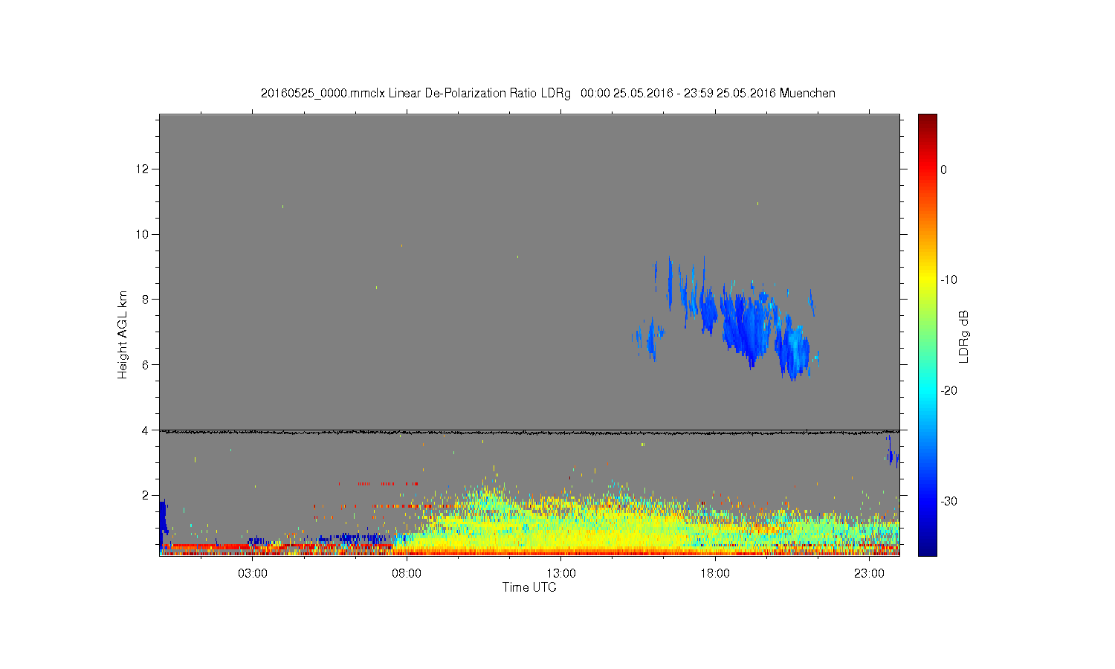Viewport: 1115px width, 669px height.
Task: Pick the dark red top of colorbar
Action: pyautogui.click(x=928, y=120)
